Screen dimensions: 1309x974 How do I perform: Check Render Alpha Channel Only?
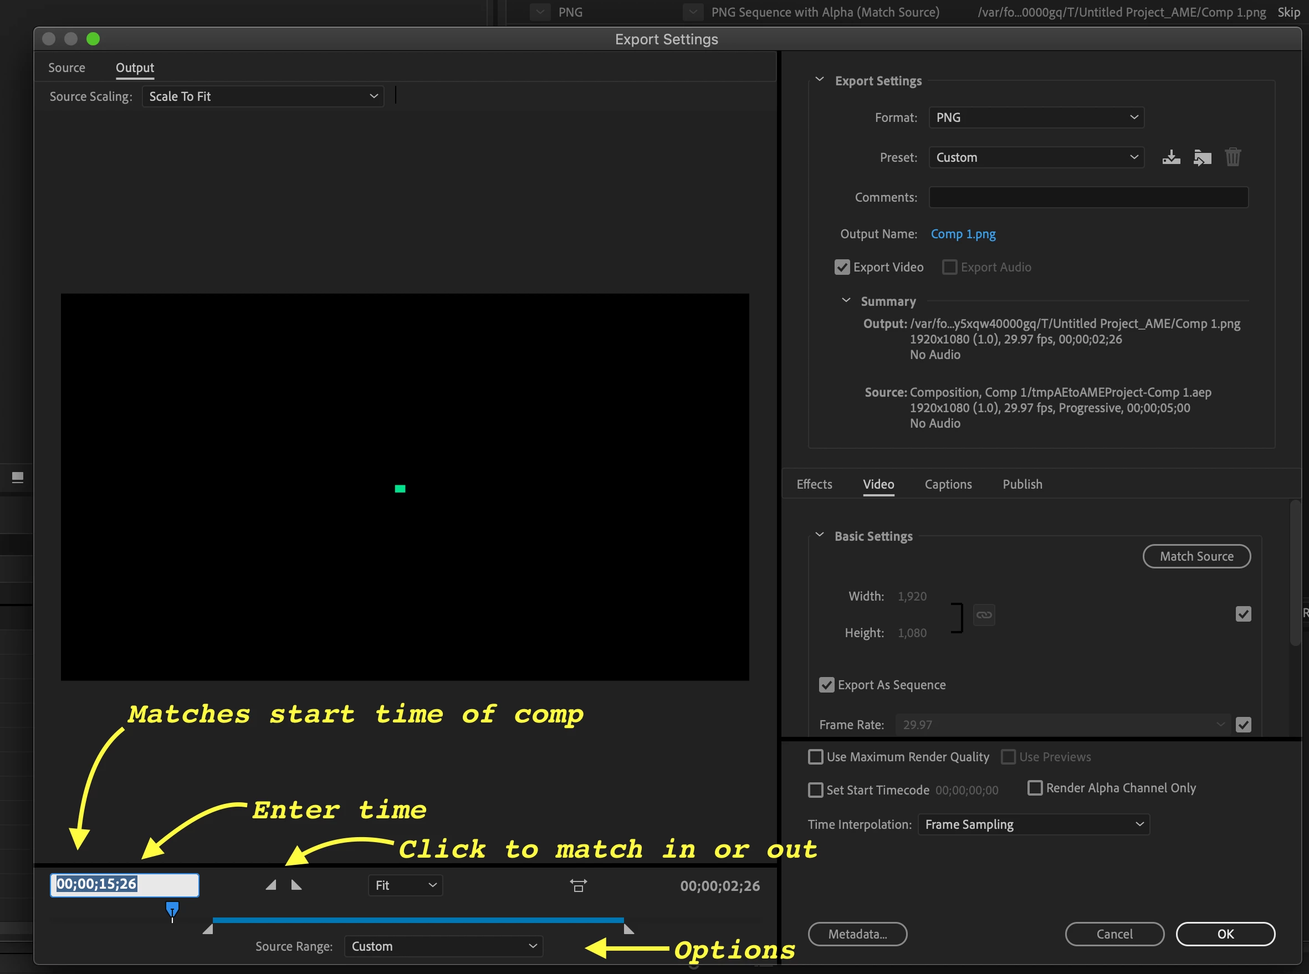tap(1035, 788)
